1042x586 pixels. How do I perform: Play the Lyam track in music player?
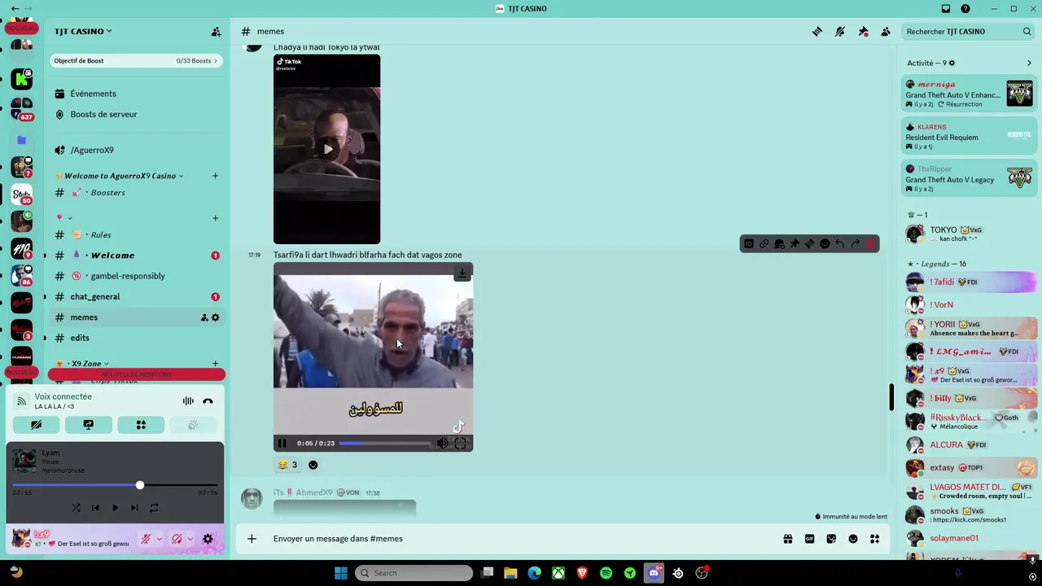tap(115, 508)
